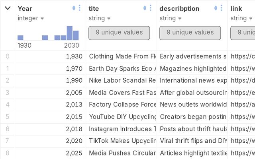Click the tite 9 unique values button
The image size is (255, 159).
119,33
